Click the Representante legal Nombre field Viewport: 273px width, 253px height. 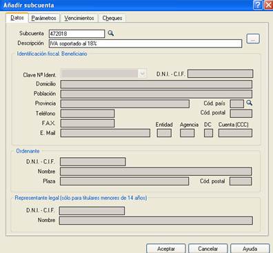[x=156, y=221]
